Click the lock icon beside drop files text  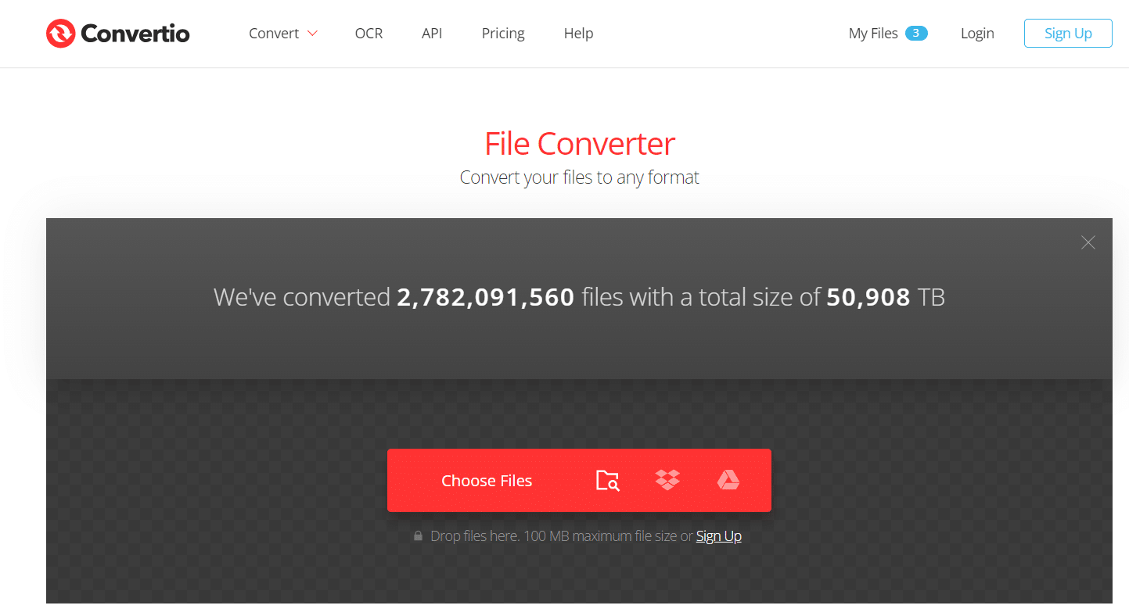click(419, 536)
